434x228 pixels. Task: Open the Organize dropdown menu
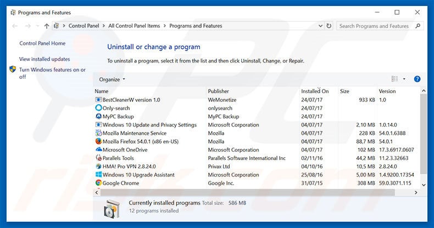point(112,79)
